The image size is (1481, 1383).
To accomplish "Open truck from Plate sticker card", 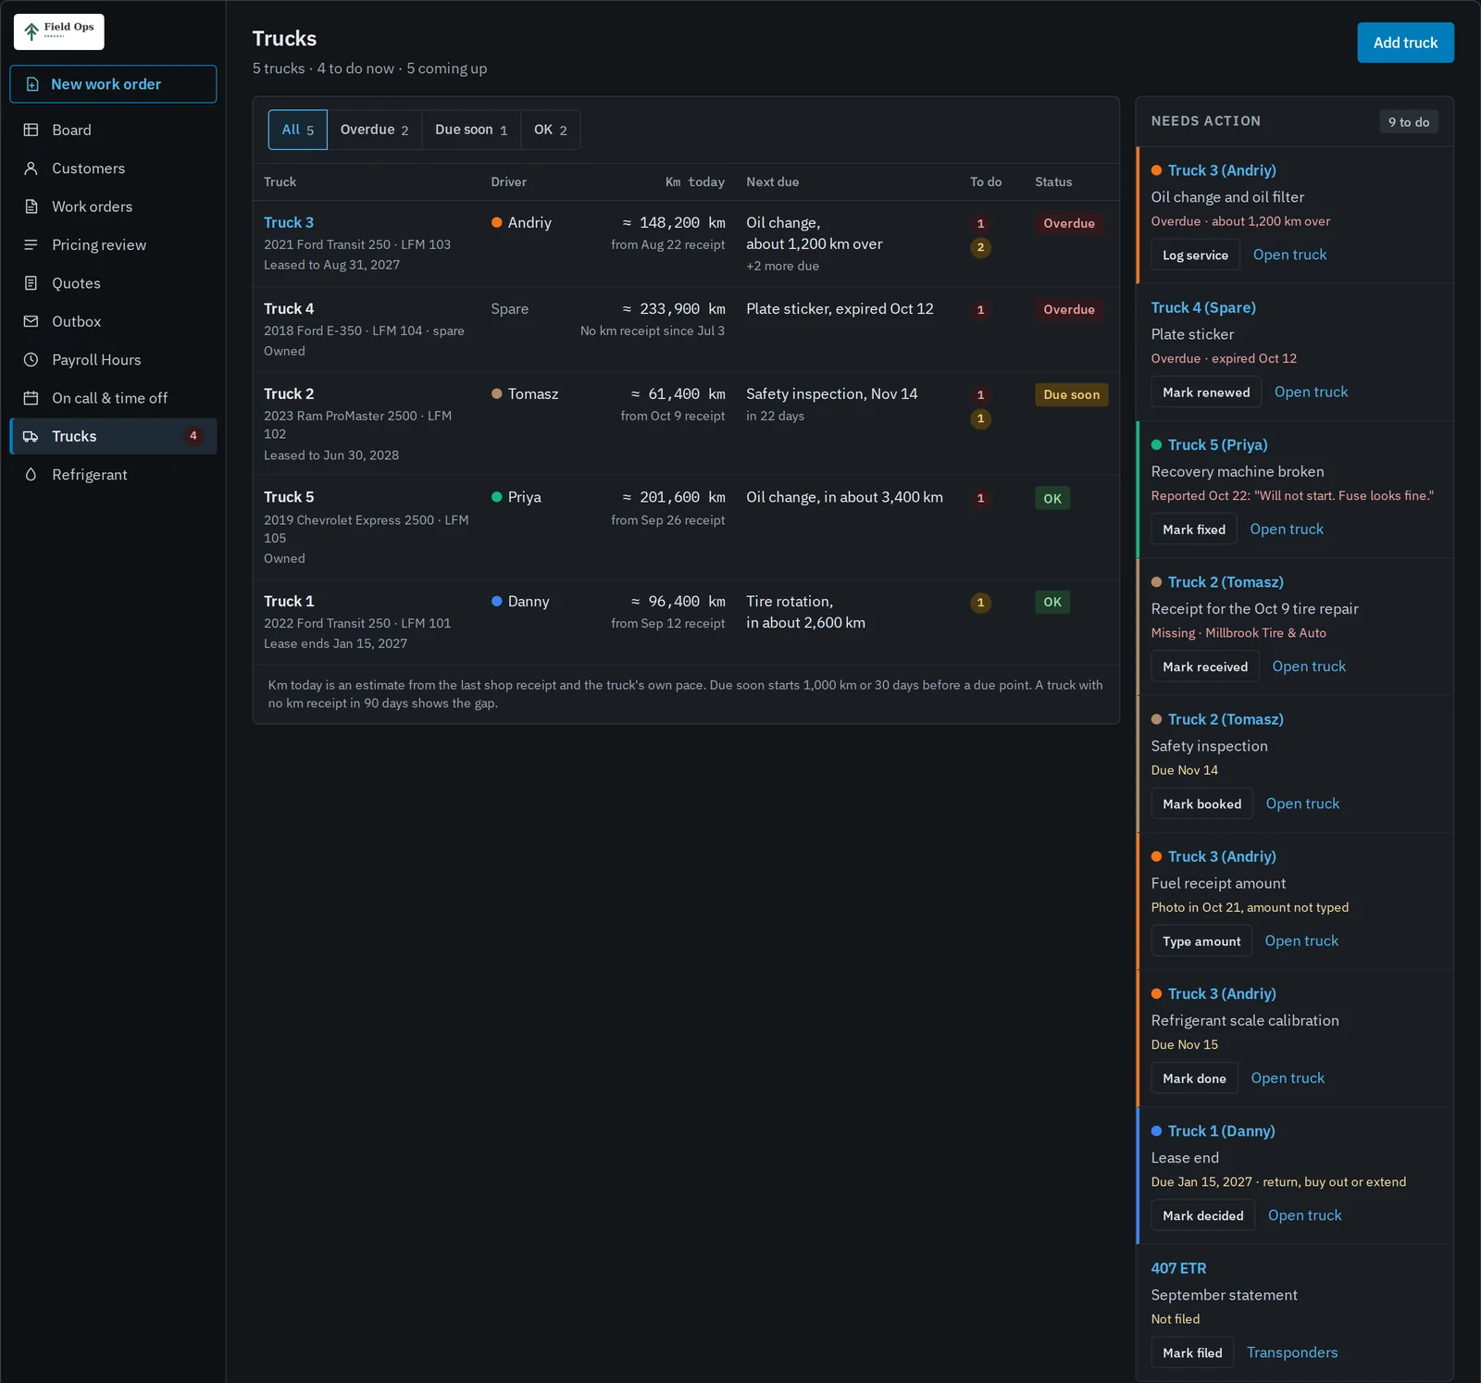I will pyautogui.click(x=1311, y=392).
